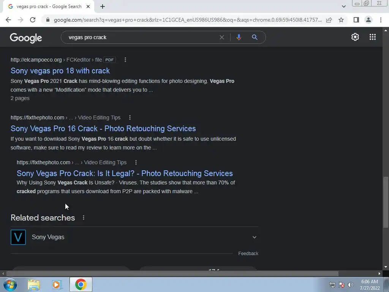Close the vegas pro crack tab

pos(88,6)
